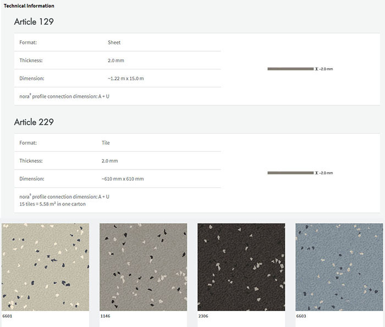Click the Thickness label under Article 229
The width and height of the screenshot is (385, 327).
coord(31,161)
